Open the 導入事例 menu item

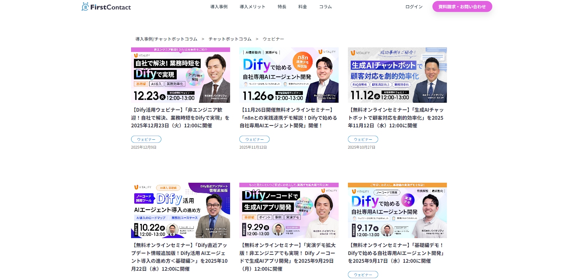coord(219,7)
